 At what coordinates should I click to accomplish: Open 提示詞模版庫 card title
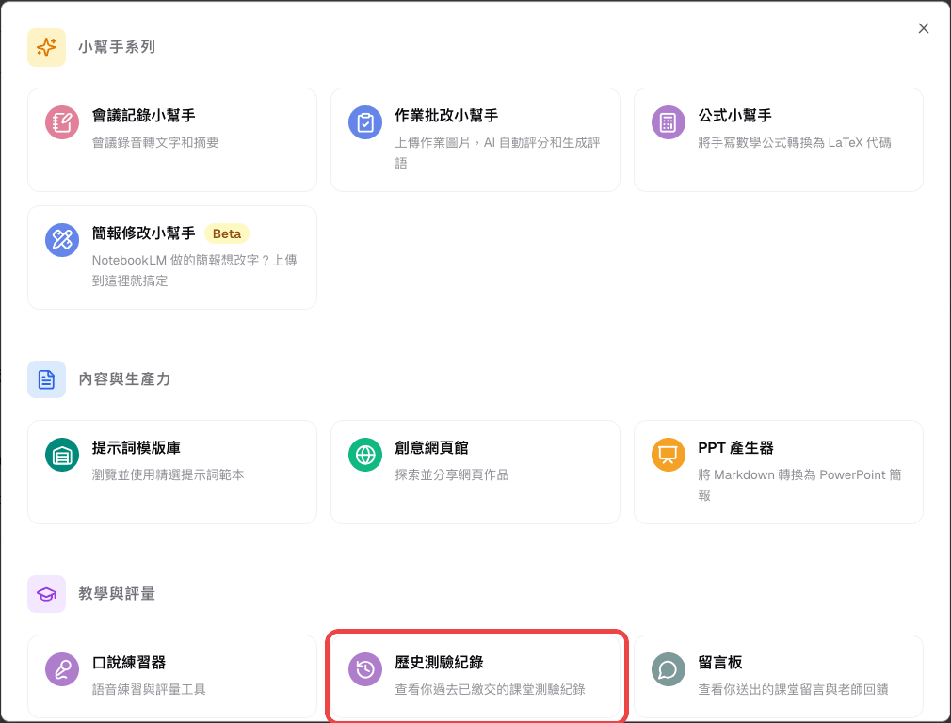(x=137, y=447)
